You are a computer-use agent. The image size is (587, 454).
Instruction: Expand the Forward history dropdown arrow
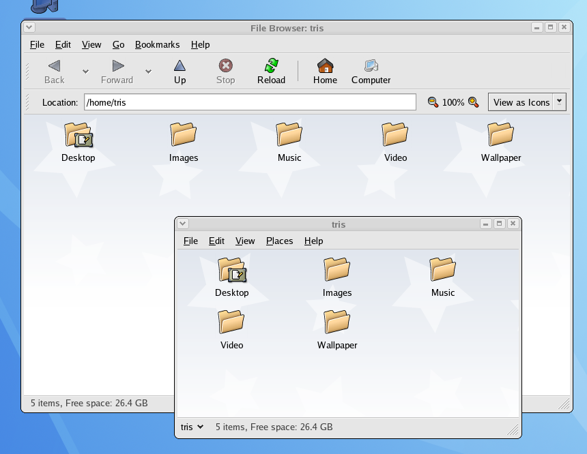pyautogui.click(x=148, y=72)
